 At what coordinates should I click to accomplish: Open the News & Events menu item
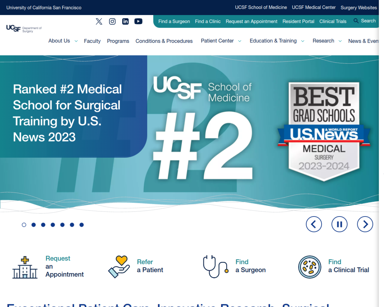(363, 41)
